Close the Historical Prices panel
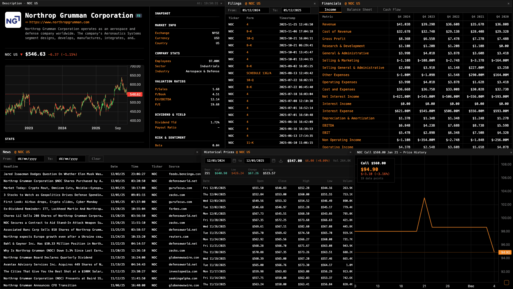The image size is (513, 289). [x=350, y=152]
